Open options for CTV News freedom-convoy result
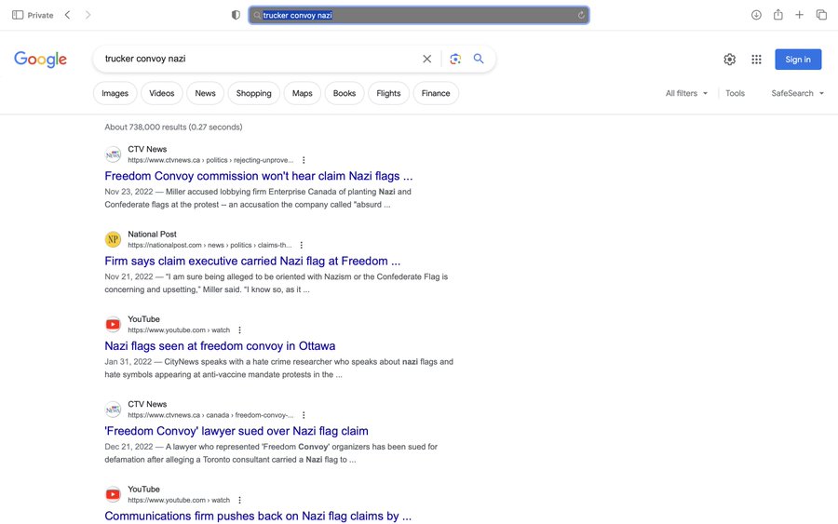This screenshot has height=524, width=838. tap(304, 415)
